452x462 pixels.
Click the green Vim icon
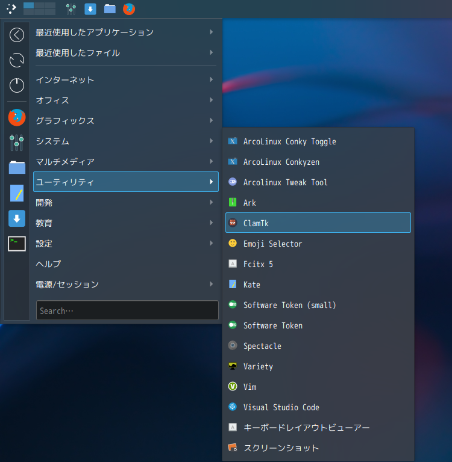pos(233,386)
